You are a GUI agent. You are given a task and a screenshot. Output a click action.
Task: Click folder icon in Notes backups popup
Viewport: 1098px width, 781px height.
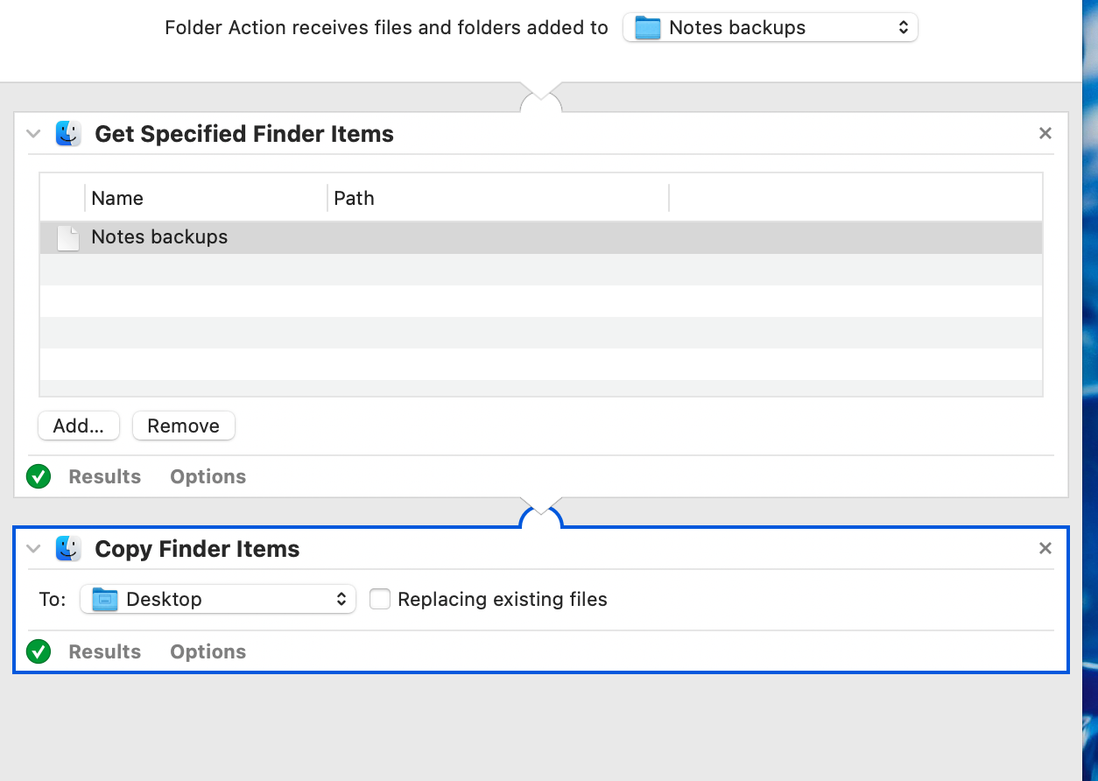click(x=647, y=28)
